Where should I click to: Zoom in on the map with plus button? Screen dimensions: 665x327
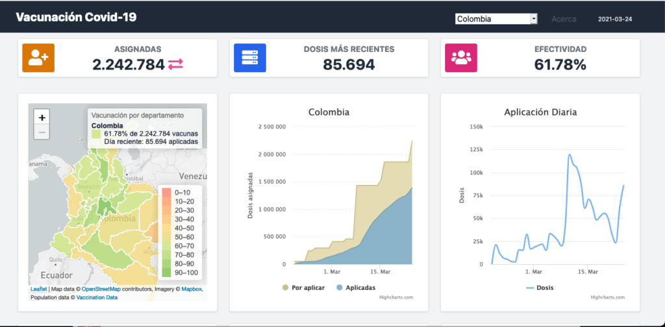(x=42, y=117)
